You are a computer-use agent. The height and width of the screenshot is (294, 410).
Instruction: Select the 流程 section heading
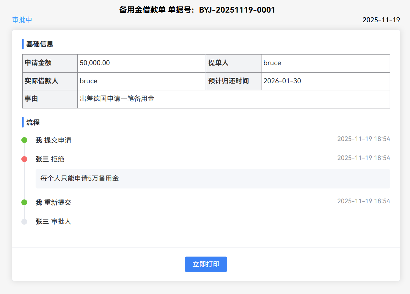(x=33, y=122)
